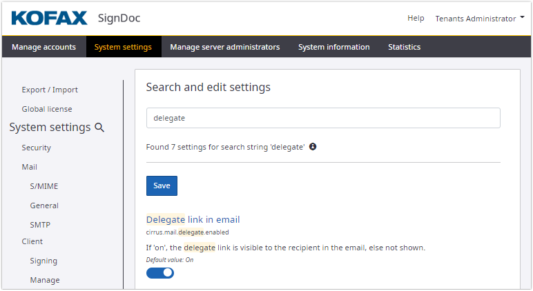Open Export / Import in sidebar
This screenshot has width=533, height=291.
(50, 90)
